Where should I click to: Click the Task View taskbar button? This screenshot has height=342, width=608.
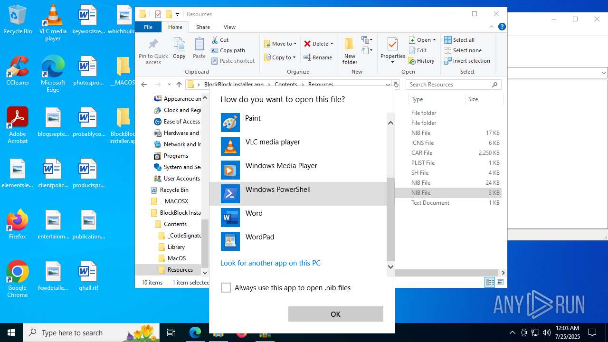(x=171, y=332)
